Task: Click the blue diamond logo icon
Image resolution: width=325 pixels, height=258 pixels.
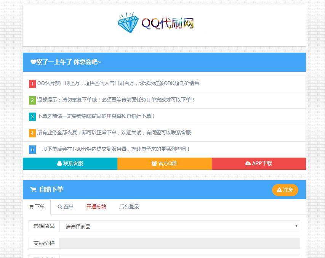Action: (x=128, y=23)
